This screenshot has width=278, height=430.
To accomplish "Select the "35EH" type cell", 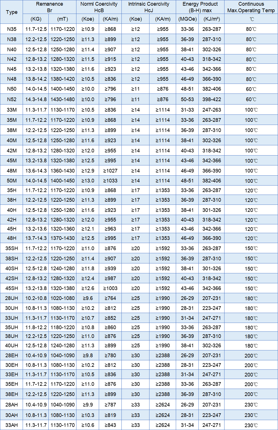I will tap(12, 384).
